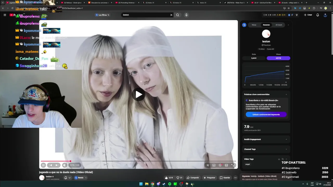Image resolution: width=333 pixels, height=187 pixels.
Task: Copy the video tags
Action: click(283, 159)
